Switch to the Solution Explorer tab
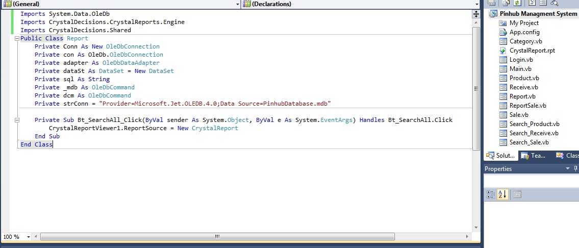Image resolution: width=579 pixels, height=248 pixels. (501, 156)
